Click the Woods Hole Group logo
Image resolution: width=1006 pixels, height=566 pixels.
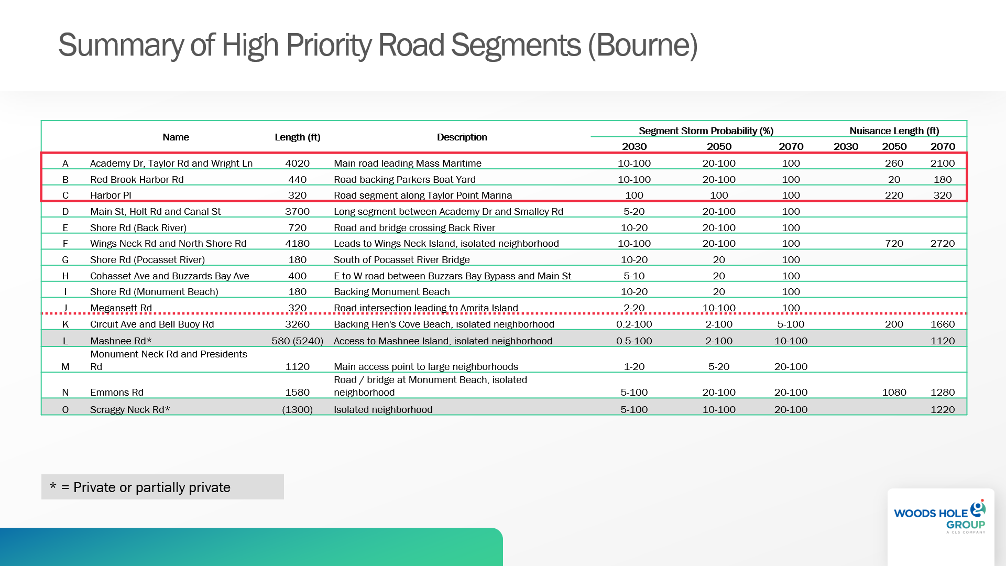tap(940, 517)
